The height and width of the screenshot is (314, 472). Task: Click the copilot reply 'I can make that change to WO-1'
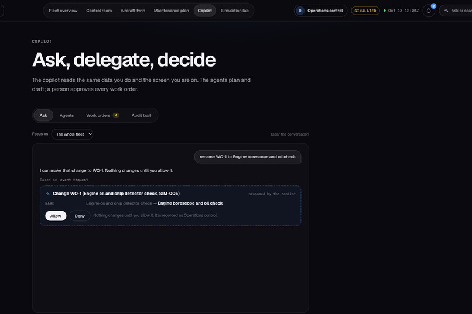[107, 170]
